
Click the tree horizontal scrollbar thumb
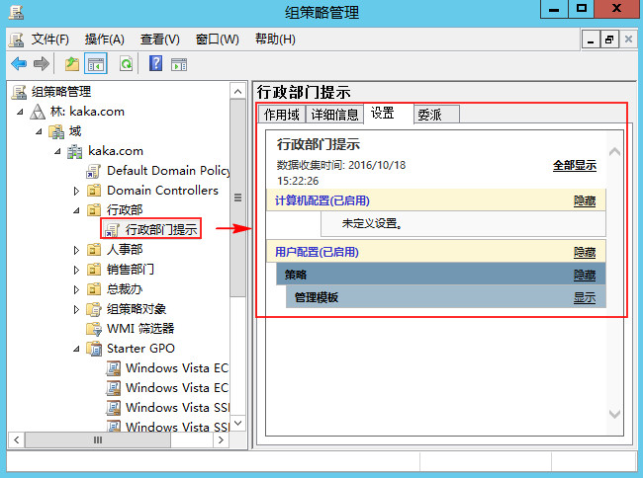[x=98, y=439]
